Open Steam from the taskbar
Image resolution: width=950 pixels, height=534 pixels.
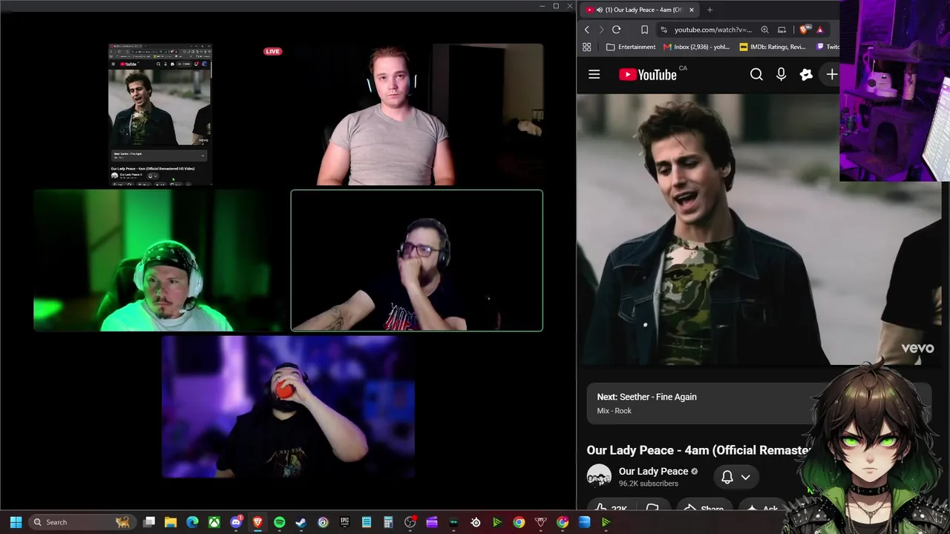[301, 522]
